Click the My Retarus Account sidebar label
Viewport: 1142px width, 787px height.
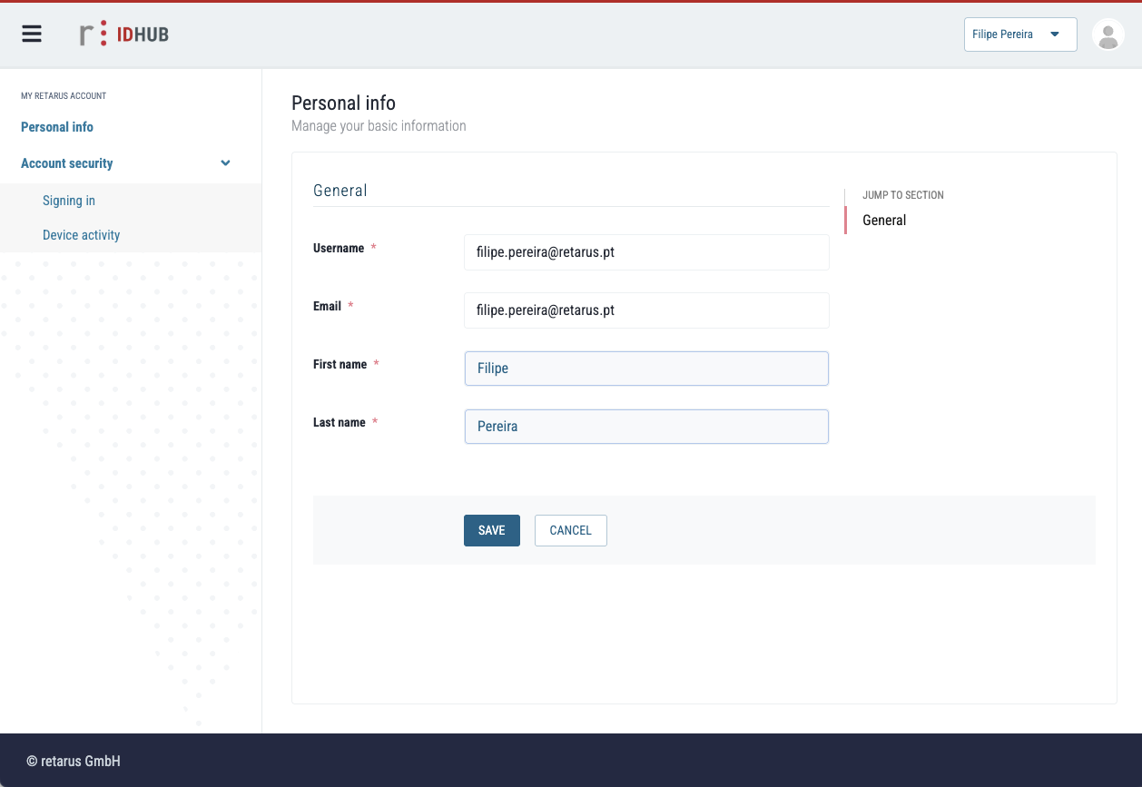(64, 95)
